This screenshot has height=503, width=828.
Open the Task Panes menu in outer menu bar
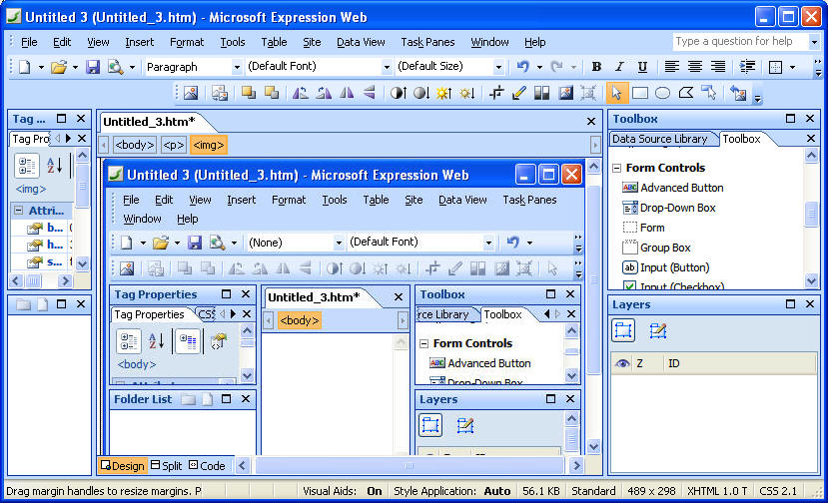point(427,42)
